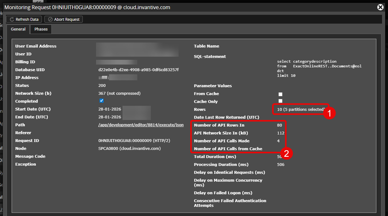
Task: Click the crossed-circle icon beside Abort Request
Action: point(50,20)
